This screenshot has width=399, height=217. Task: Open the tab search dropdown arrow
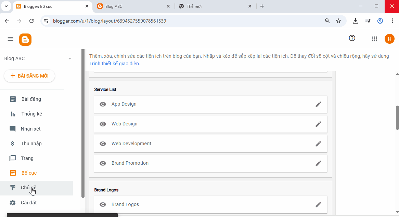pos(6,6)
